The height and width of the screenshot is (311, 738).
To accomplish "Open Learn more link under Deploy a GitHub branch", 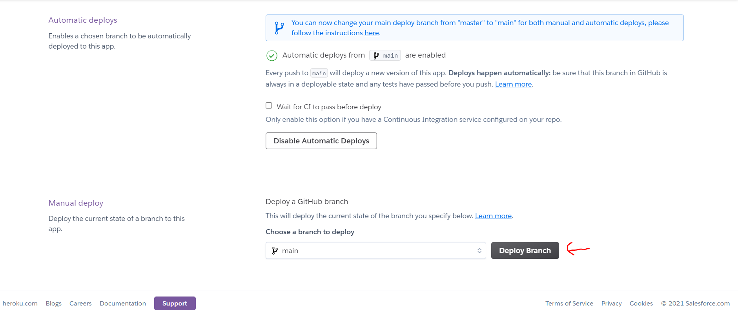I will (x=493, y=216).
